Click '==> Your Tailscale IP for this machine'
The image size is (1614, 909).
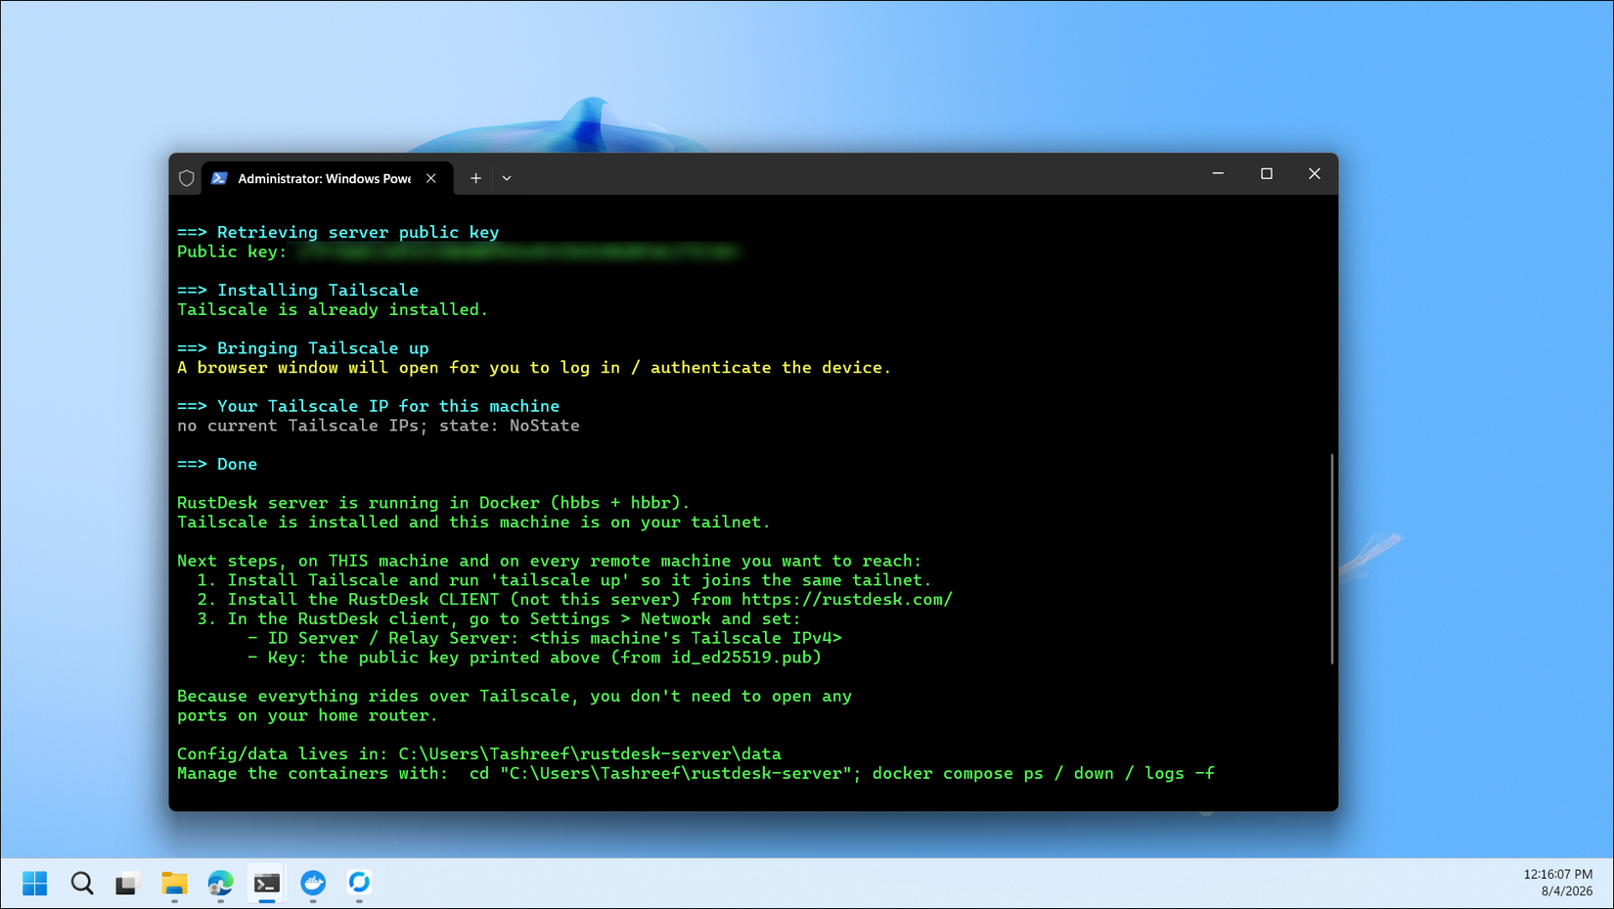pos(369,406)
